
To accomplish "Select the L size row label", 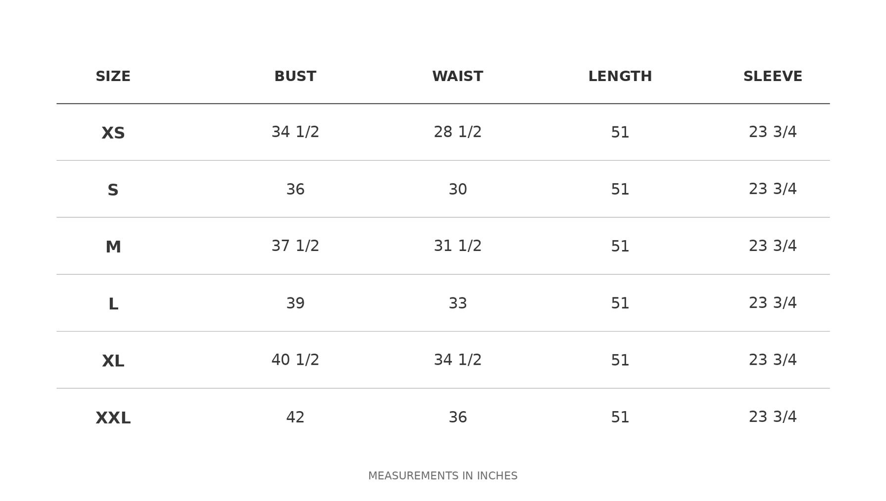I will tap(113, 304).
